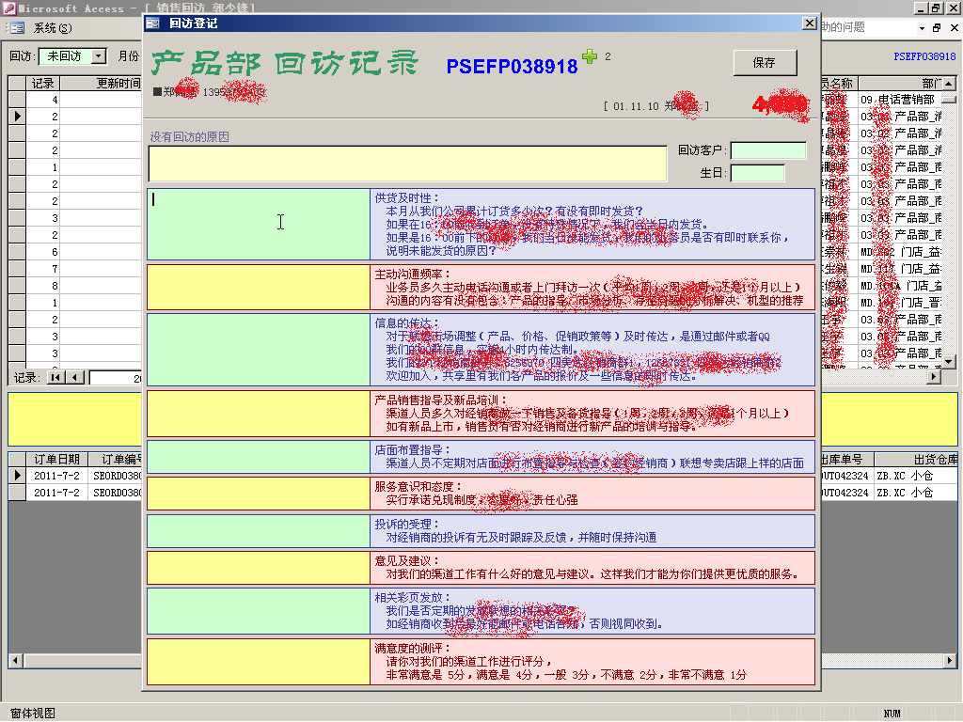Expand the 回访 status dropdown arrow

click(x=100, y=56)
